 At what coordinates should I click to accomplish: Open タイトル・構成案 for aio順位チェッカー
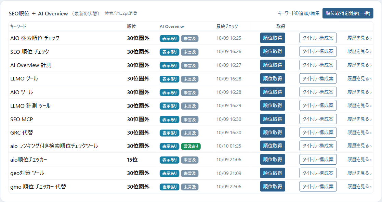(318, 160)
